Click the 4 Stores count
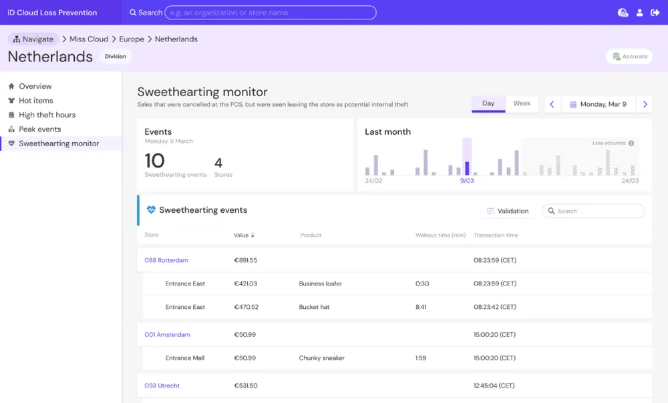 tap(218, 163)
